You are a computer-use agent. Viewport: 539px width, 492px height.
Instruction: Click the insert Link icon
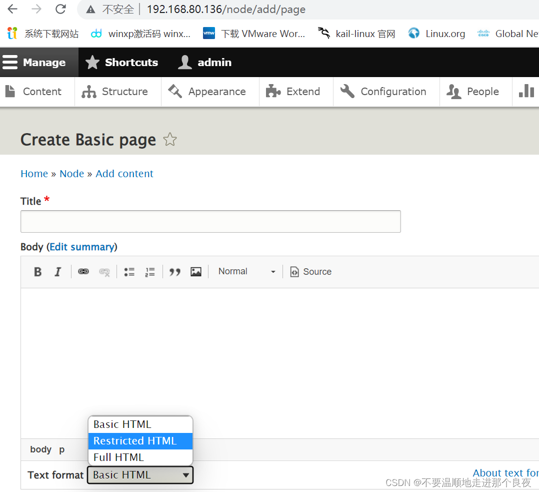83,272
